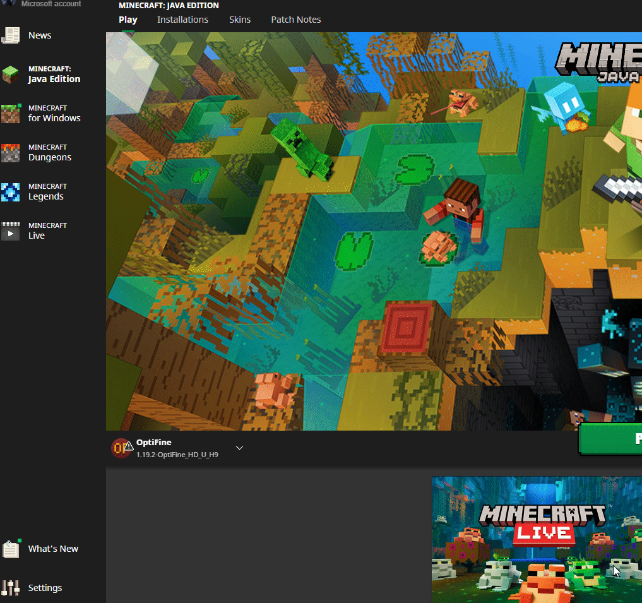Screen dimensions: 642x603
Task: Open the News newspaper icon
Action: [11, 35]
